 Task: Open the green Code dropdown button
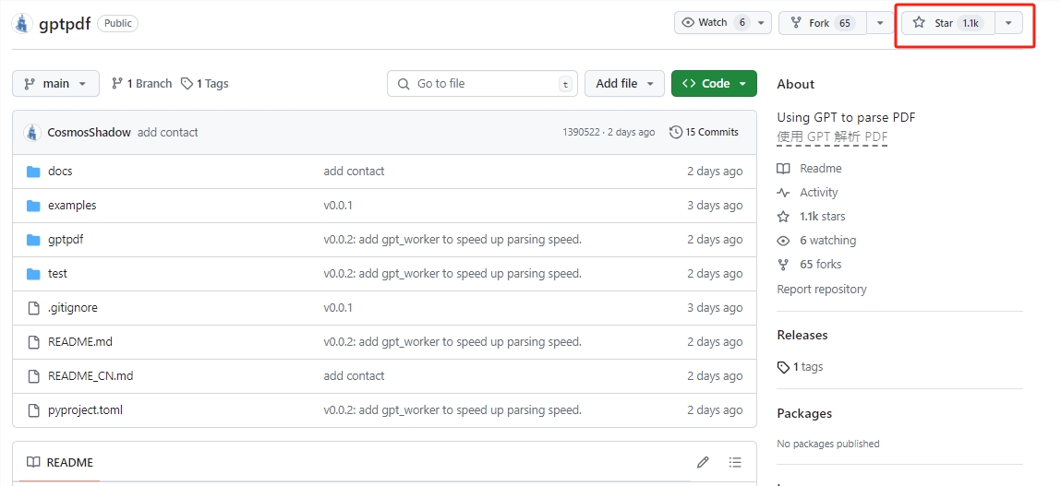[x=714, y=84]
